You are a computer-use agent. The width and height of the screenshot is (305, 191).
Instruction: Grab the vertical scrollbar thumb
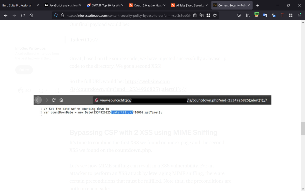coord(303,129)
